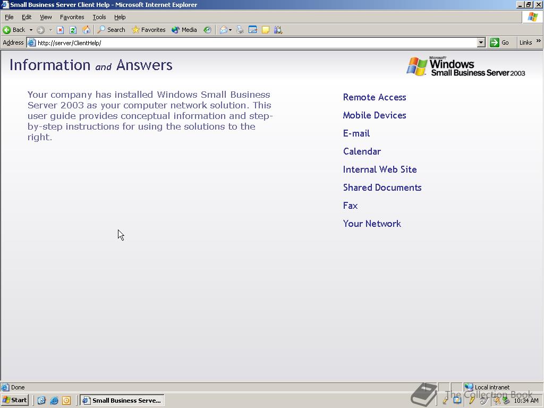Launch Internet Explorer from Quick Launch
The width and height of the screenshot is (544, 408).
(54, 401)
